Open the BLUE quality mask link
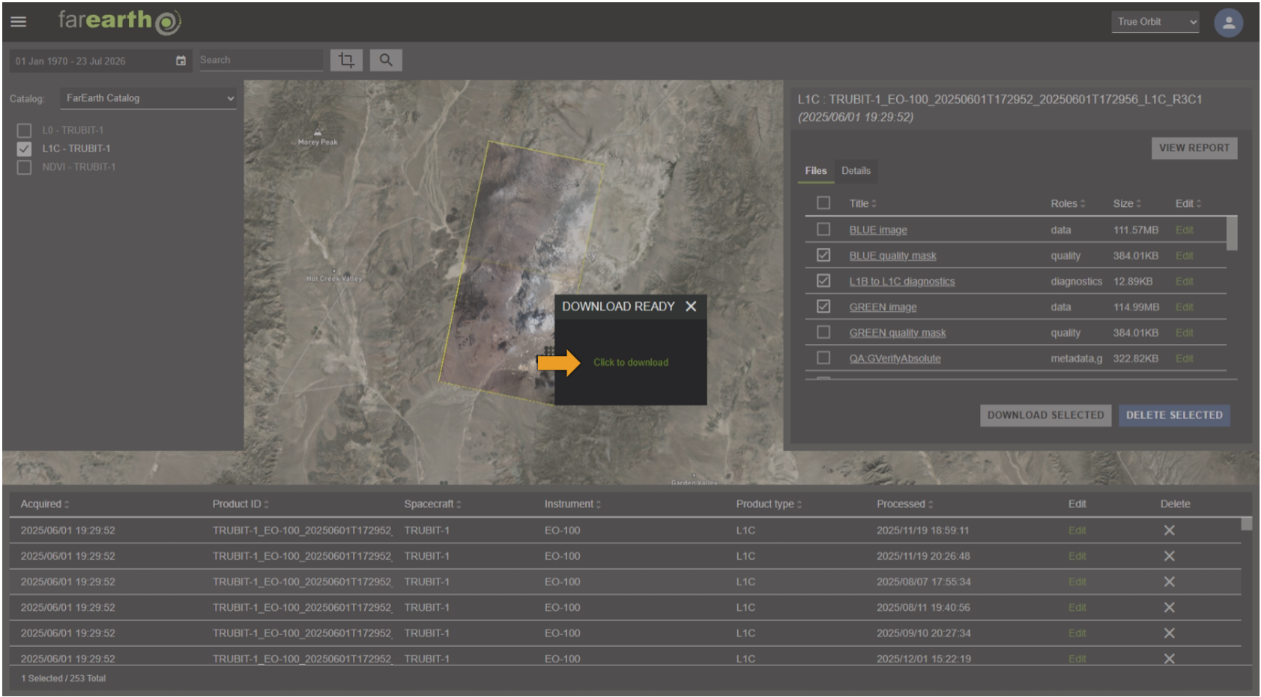 [892, 256]
